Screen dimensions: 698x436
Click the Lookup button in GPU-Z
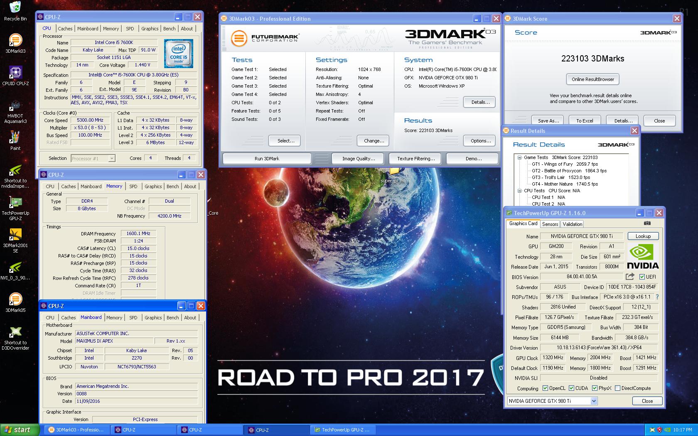(x=643, y=236)
